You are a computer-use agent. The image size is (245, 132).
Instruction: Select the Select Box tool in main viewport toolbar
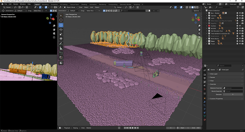[x=61, y=16]
